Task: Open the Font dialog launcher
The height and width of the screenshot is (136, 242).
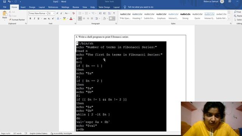Action: point(75,23)
